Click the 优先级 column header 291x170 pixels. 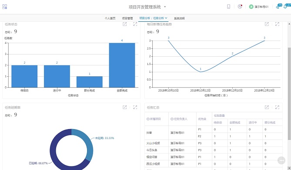[204, 119]
